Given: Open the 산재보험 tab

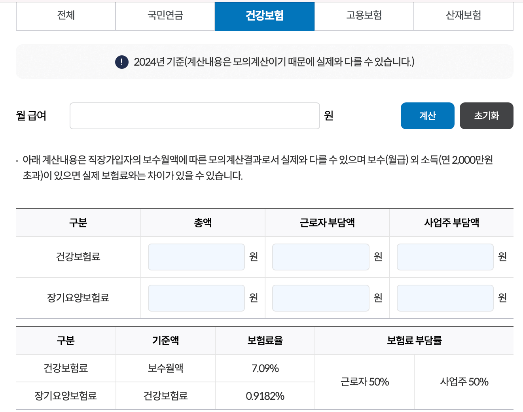Looking at the screenshot, I should coord(463,16).
